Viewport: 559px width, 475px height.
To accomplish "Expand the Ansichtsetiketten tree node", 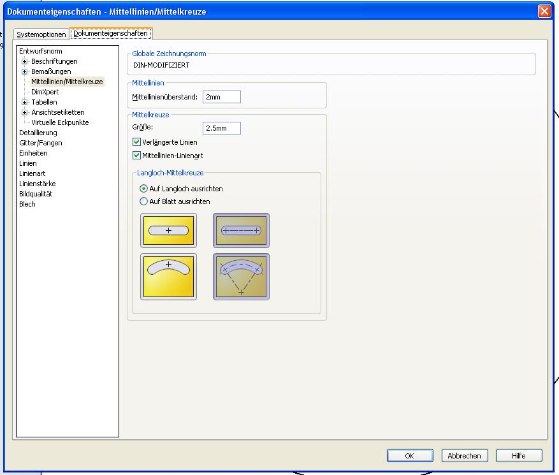I will coord(25,112).
